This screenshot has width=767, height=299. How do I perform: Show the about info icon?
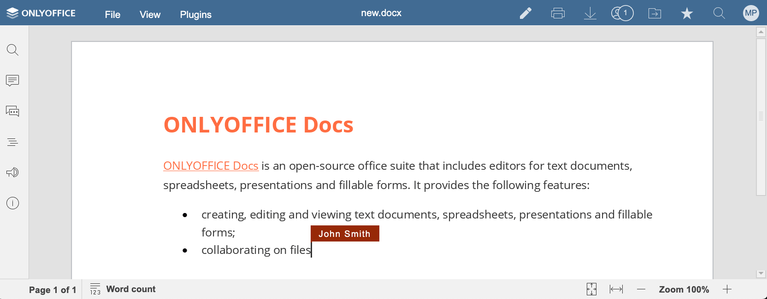click(x=12, y=203)
